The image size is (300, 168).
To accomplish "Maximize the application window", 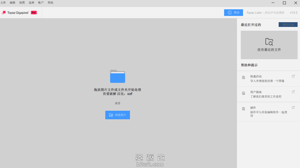I will 284,3.
